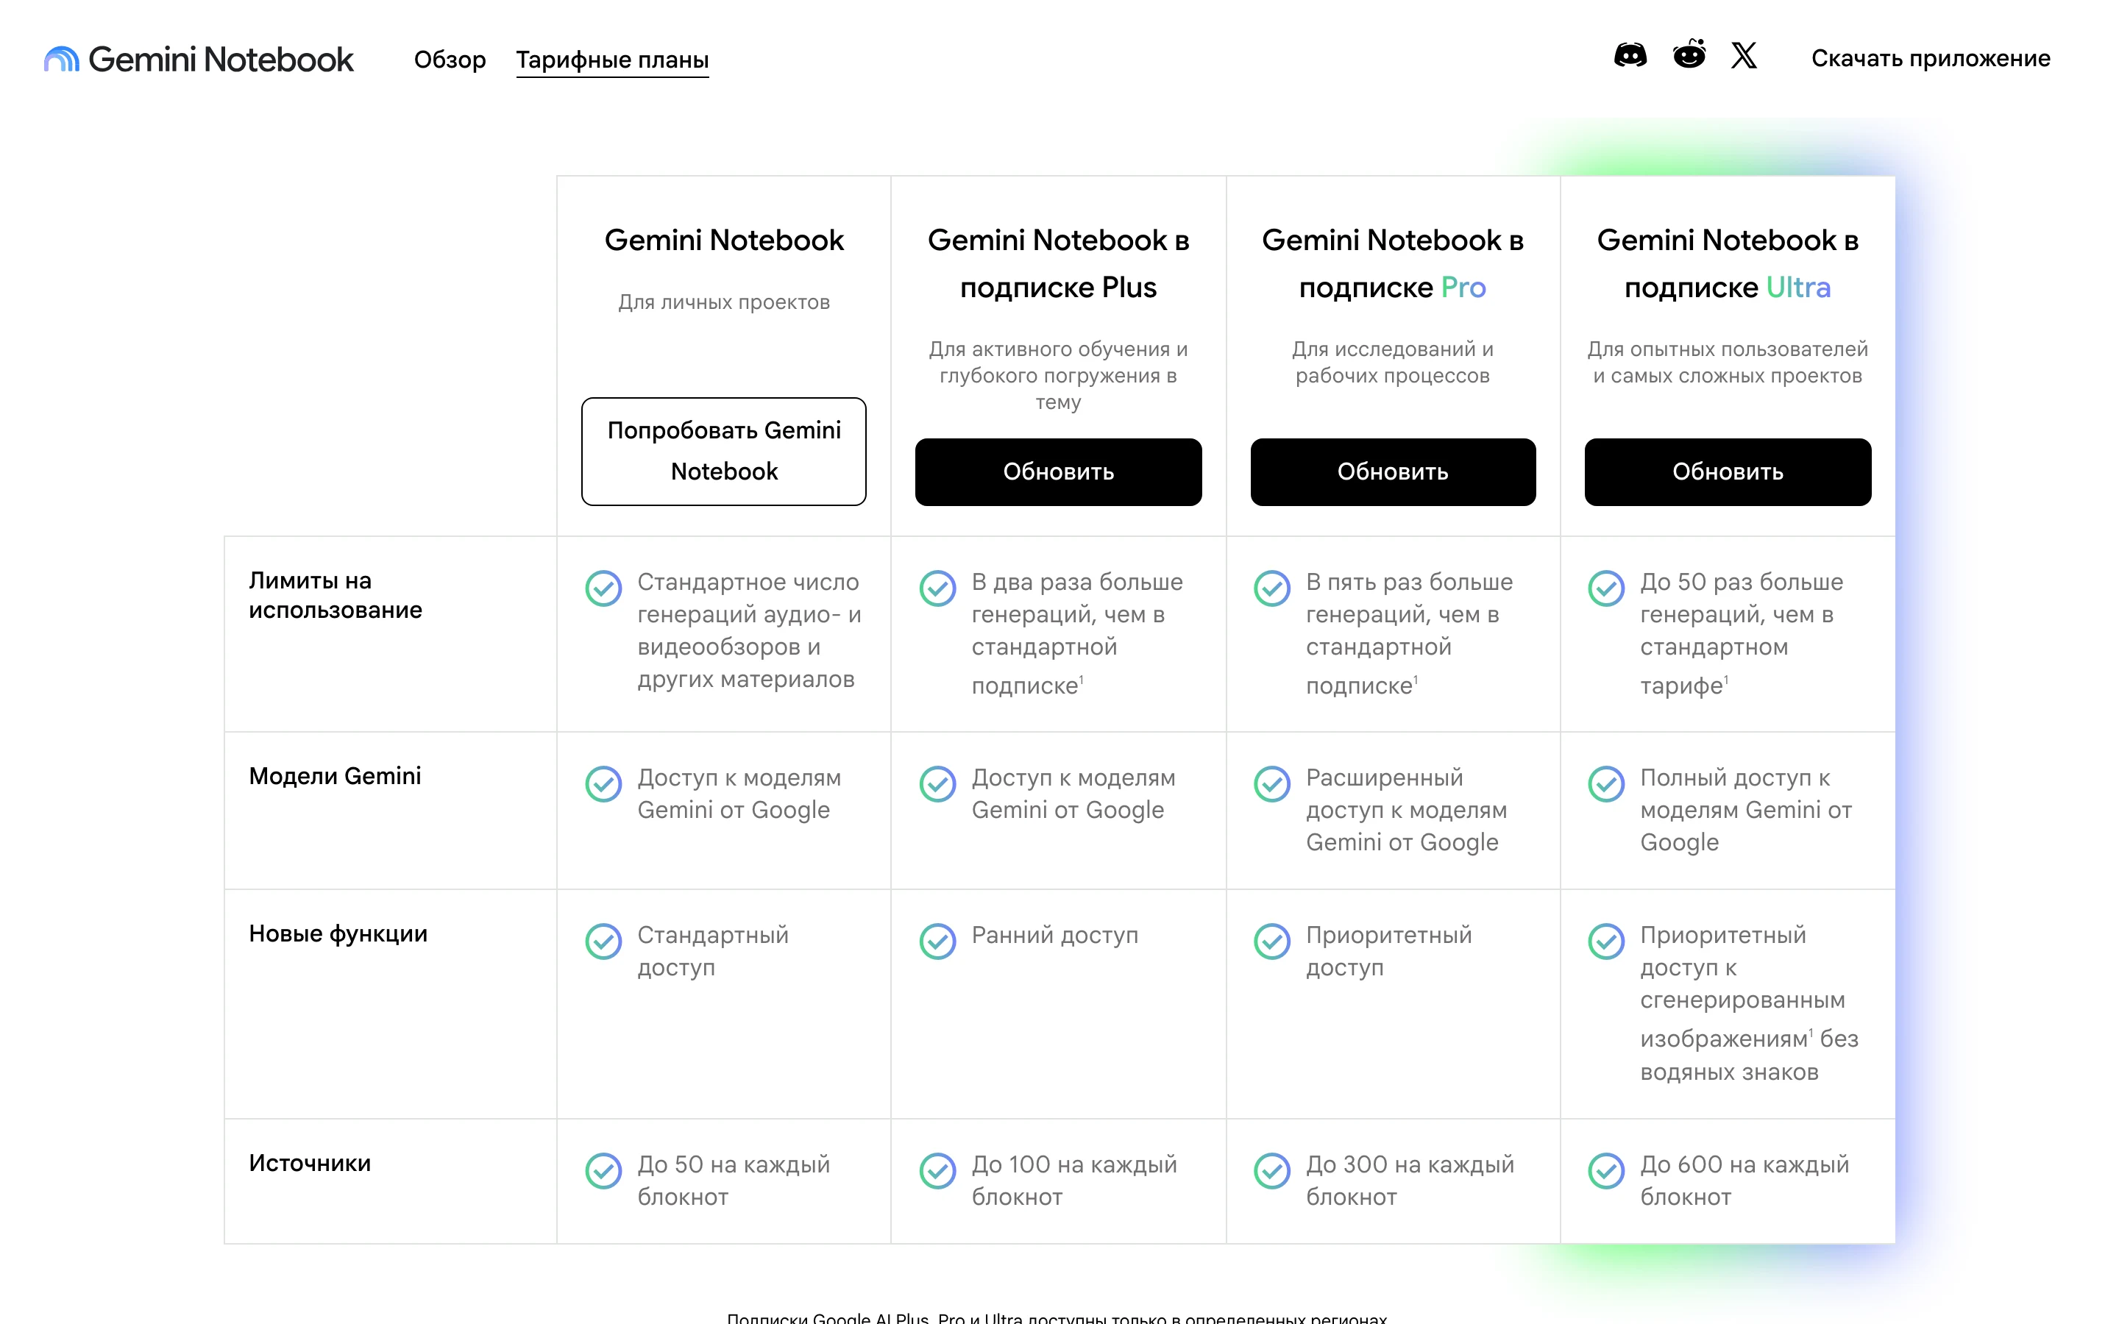Click checkmark next to 'До 100 на каждый блокнот'
Viewport: 2119px width, 1324px height.
938,1171
